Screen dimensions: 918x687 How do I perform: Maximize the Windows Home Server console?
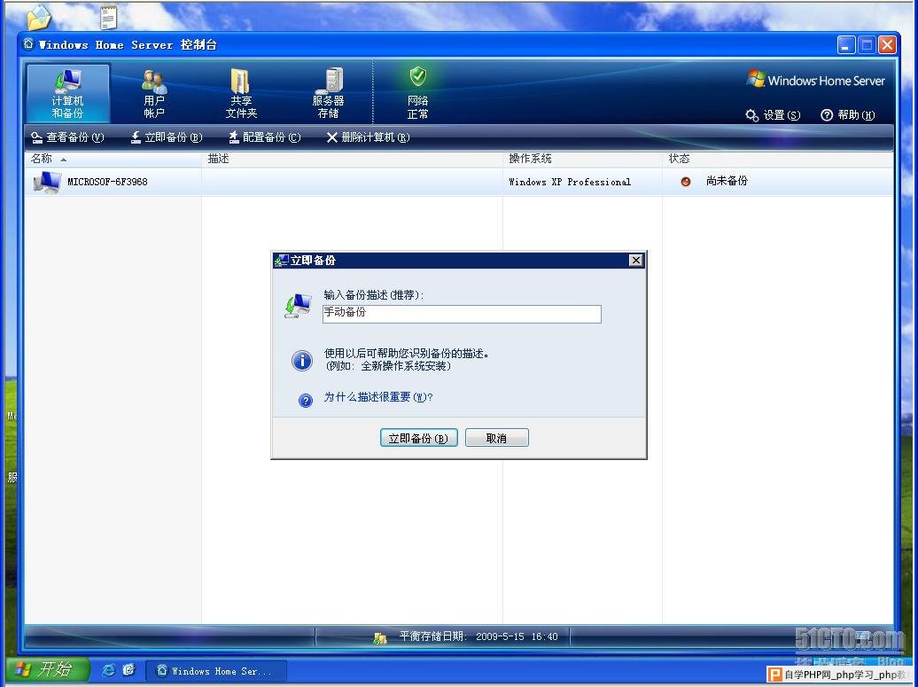coord(867,45)
